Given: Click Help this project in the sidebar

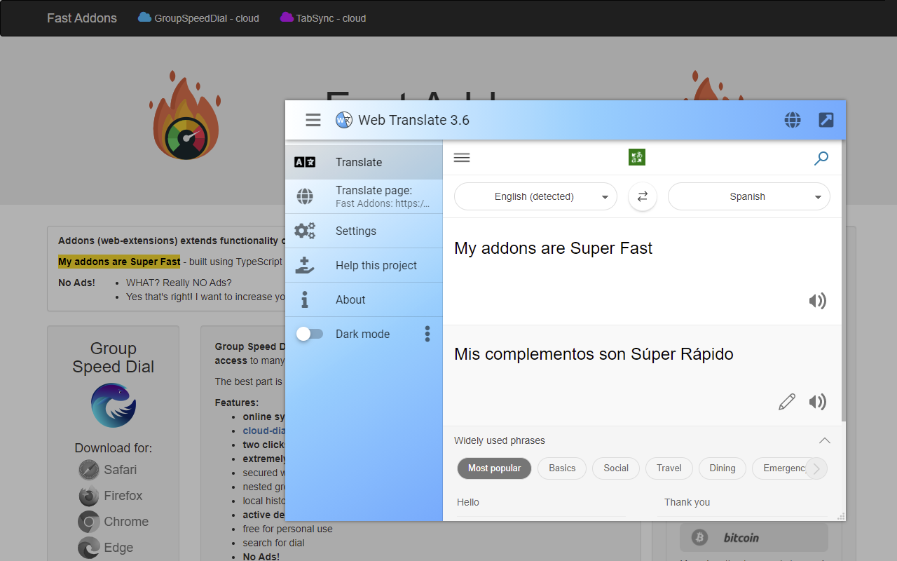Looking at the screenshot, I should click(376, 265).
